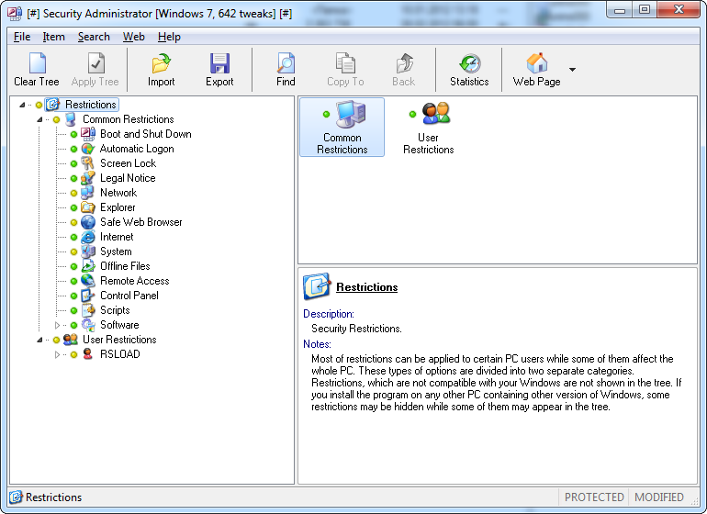Collapse the Common Restrictions tree branch
Screen dimensions: 707x514
click(x=39, y=119)
